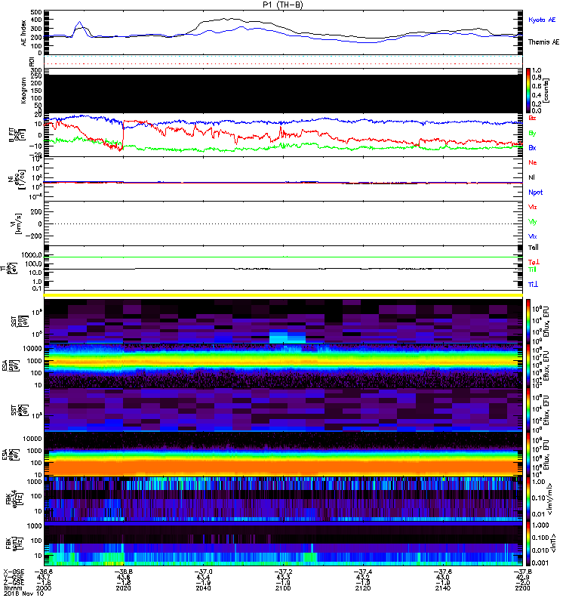This screenshot has width=566, height=604.
Task: Click the green "Ti∥" temperature legend label
Action: (532, 270)
